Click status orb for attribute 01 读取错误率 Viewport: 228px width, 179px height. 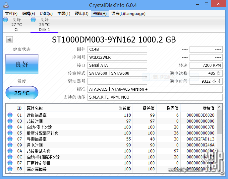point(10,115)
